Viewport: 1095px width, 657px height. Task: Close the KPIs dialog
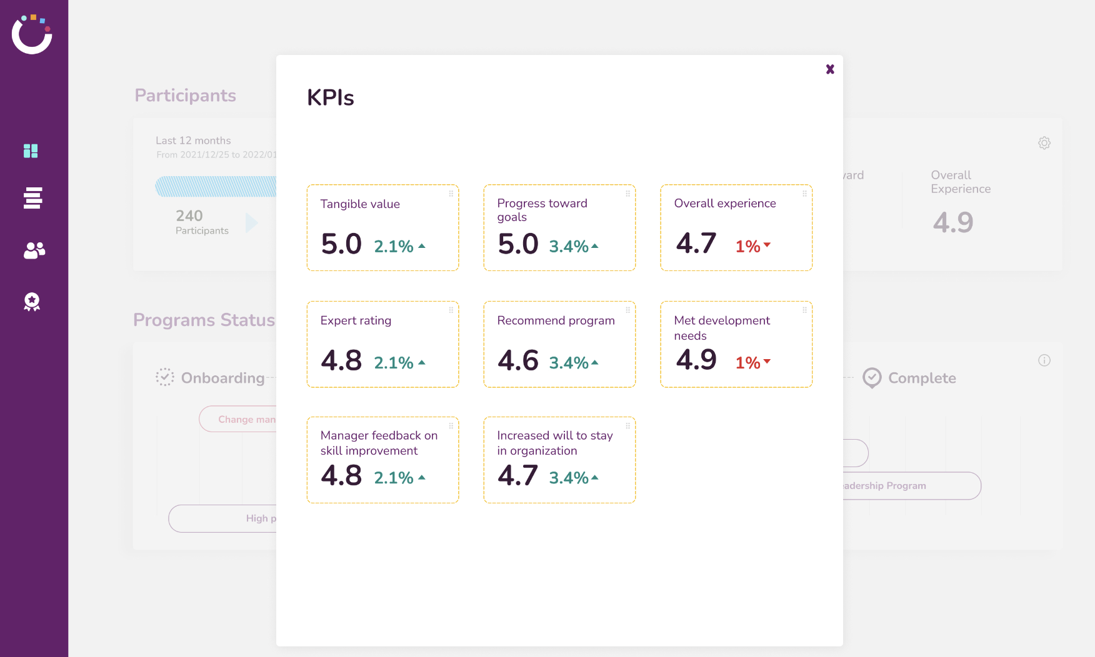[x=830, y=69]
